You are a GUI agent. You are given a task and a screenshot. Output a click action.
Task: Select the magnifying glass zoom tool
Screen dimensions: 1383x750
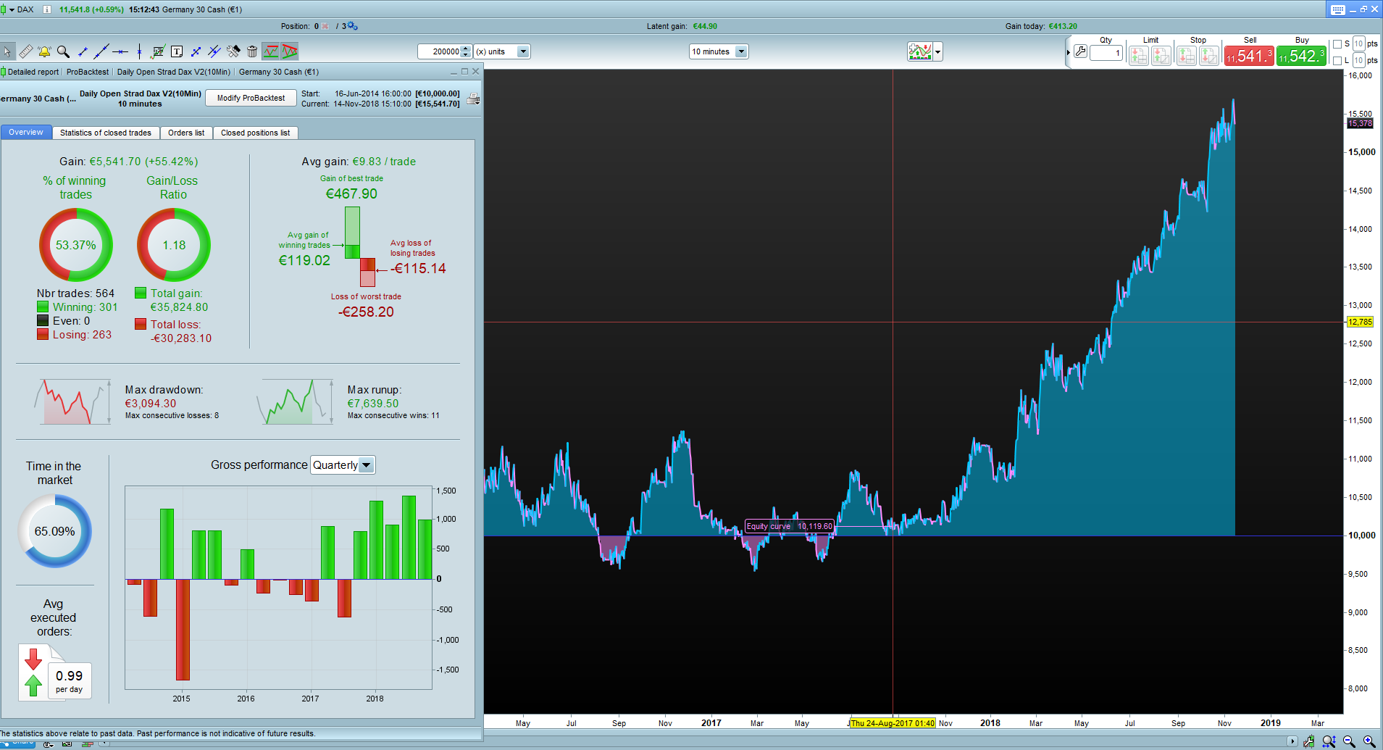coord(63,51)
